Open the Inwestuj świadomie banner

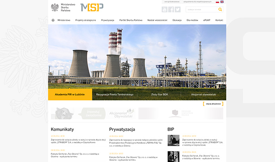coord(92,113)
